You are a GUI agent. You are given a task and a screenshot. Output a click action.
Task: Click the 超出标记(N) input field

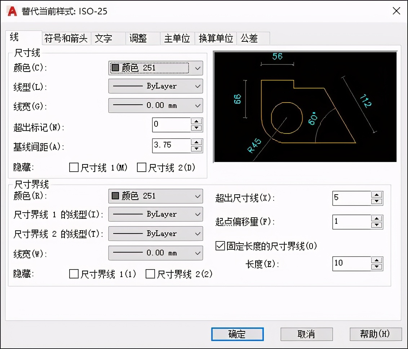[x=172, y=124]
